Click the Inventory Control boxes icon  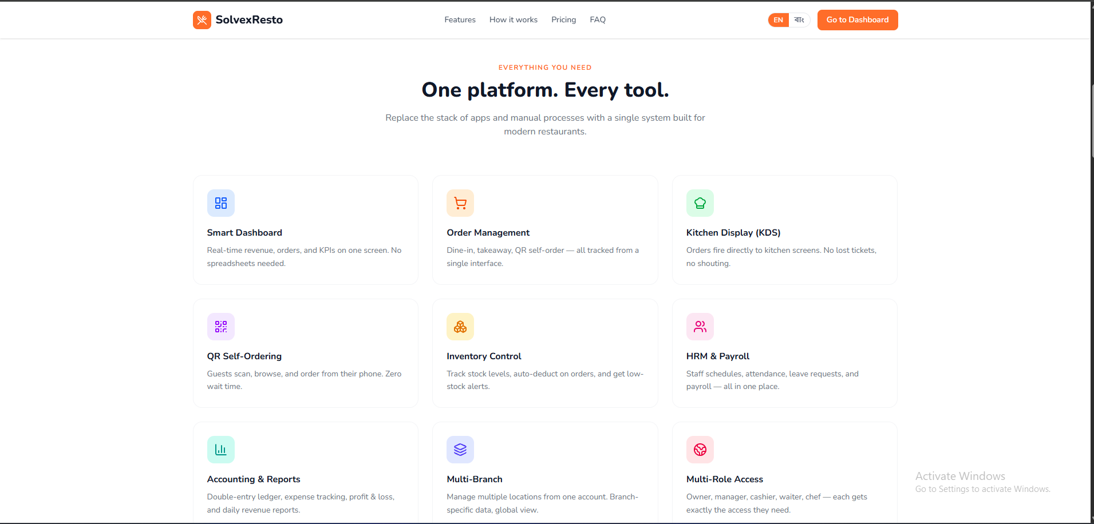pyautogui.click(x=460, y=327)
